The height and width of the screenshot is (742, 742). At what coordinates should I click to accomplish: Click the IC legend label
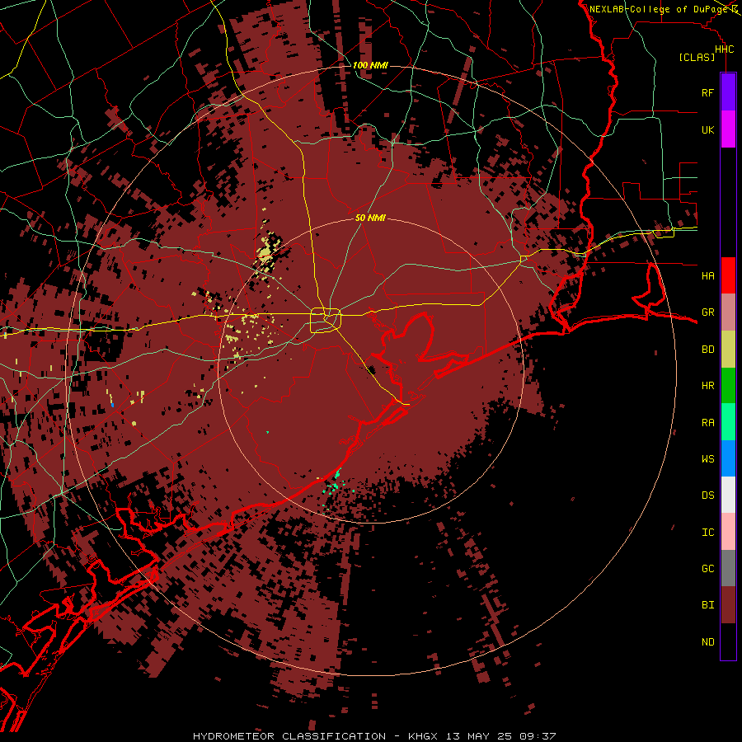707,532
